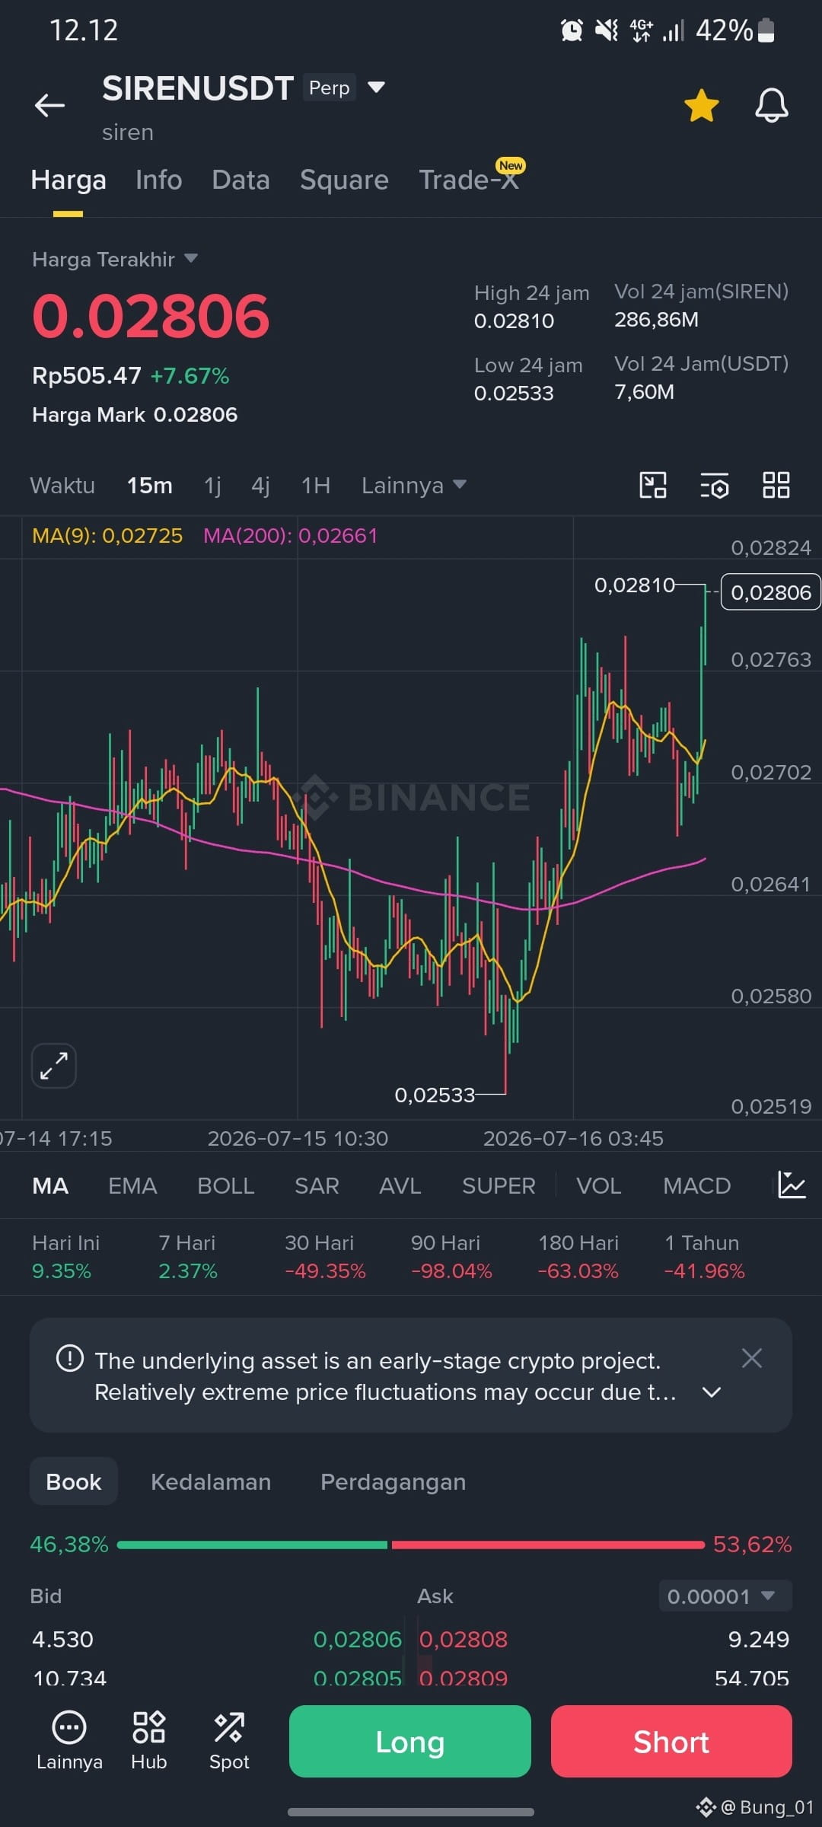Tap the green Long button
Screen dimensions: 822x1827
[410, 1741]
